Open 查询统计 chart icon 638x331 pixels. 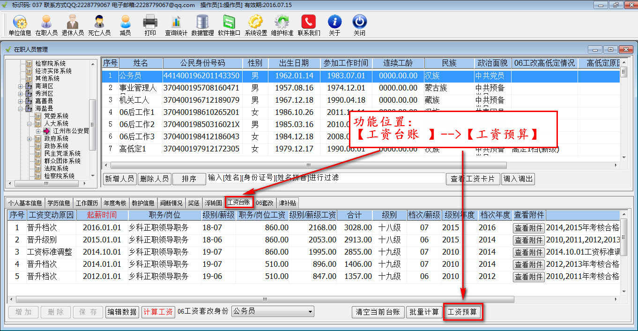(x=176, y=25)
